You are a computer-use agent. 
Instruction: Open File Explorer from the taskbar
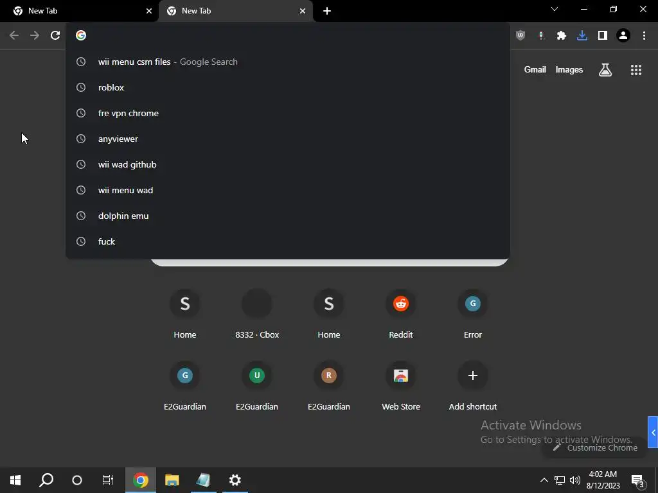(x=172, y=480)
